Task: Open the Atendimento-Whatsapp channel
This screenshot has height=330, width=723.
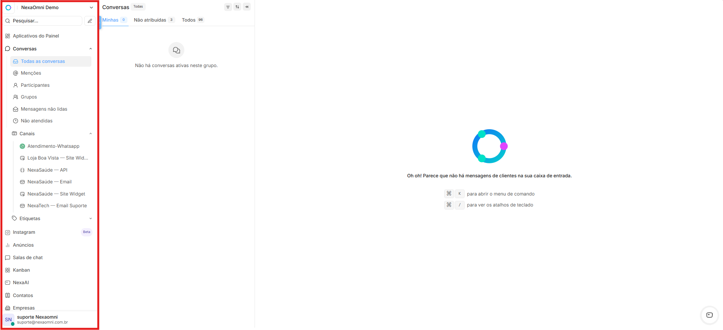Action: coord(53,146)
